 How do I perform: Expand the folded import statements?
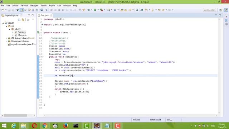coord(43,25)
